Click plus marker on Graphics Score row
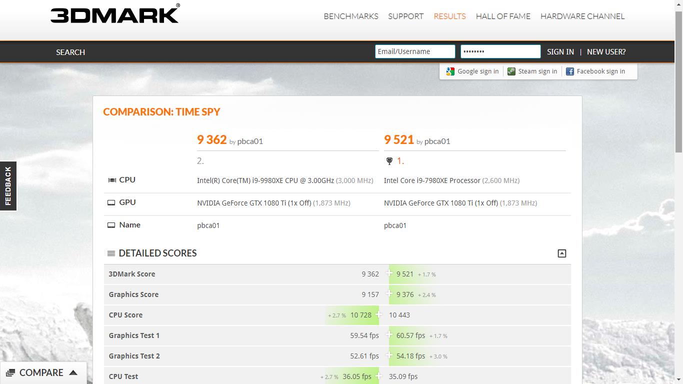 389,293
